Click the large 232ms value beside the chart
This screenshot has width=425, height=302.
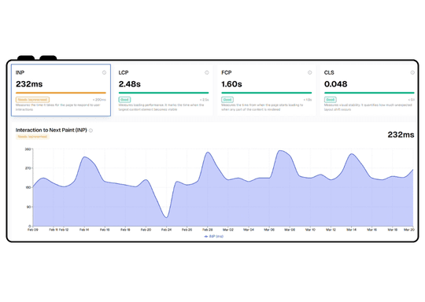click(x=401, y=134)
